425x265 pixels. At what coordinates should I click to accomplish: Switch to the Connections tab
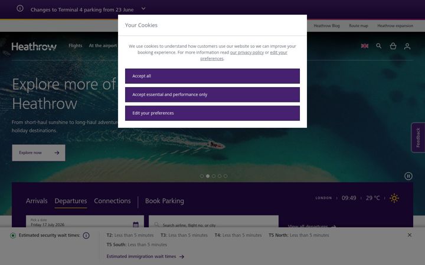point(112,201)
